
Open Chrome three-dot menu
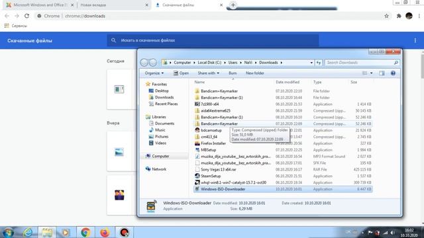click(419, 16)
